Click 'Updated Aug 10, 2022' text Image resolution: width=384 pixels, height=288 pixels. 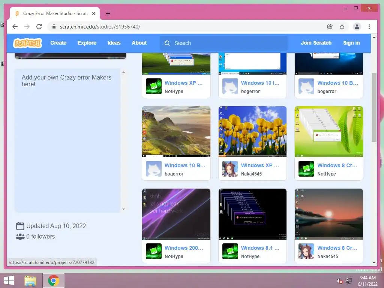pos(56,226)
